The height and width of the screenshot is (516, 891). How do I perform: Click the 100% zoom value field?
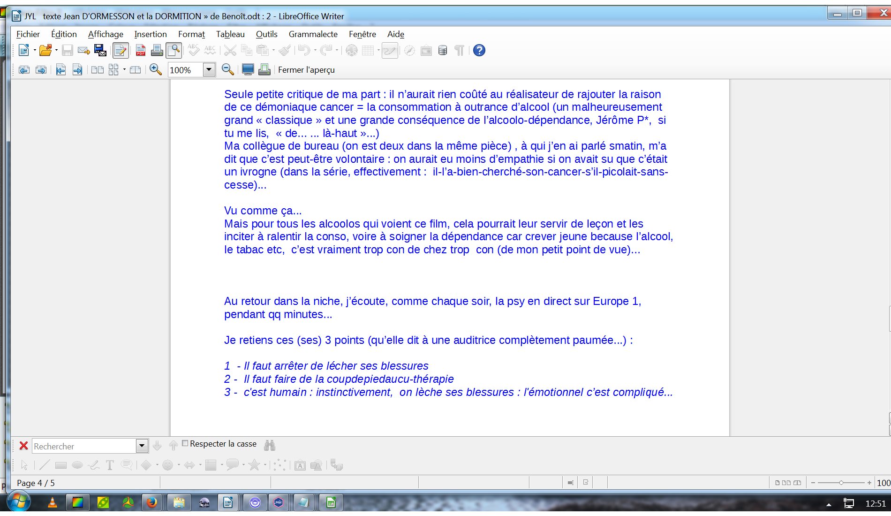[186, 70]
